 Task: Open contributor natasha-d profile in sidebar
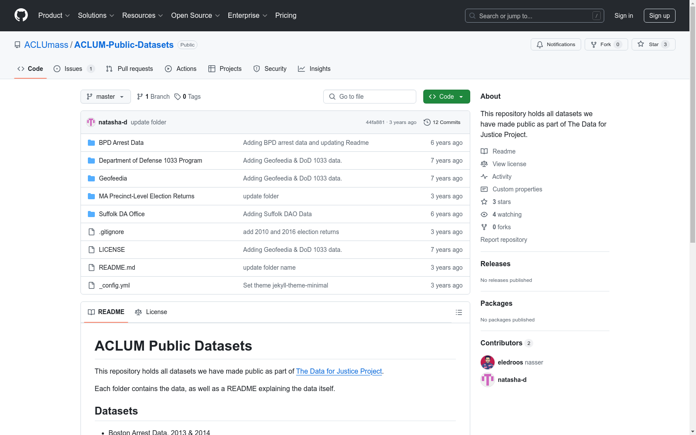pyautogui.click(x=512, y=380)
